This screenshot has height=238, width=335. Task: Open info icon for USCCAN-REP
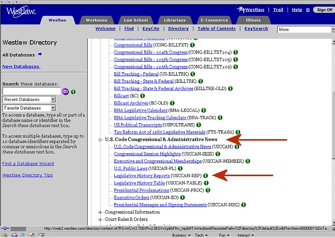(x=205, y=176)
